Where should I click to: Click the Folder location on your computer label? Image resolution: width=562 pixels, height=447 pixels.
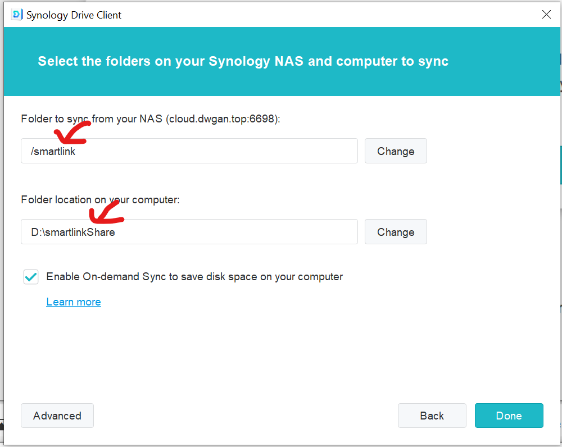pyautogui.click(x=101, y=199)
